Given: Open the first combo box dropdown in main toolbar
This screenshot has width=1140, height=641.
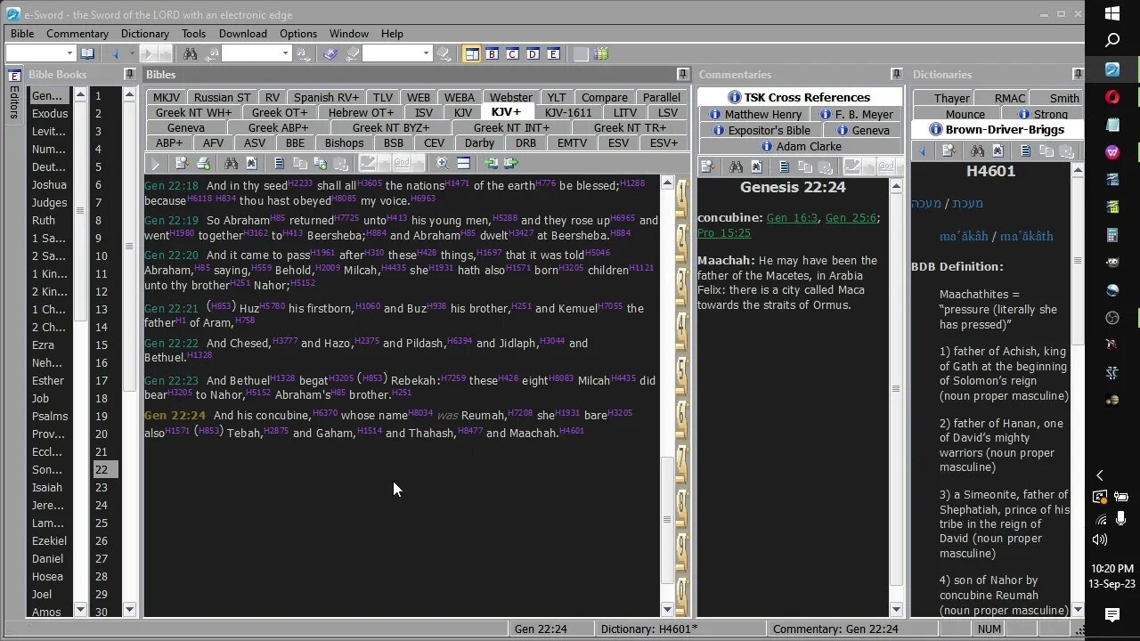Looking at the screenshot, I should pos(69,53).
